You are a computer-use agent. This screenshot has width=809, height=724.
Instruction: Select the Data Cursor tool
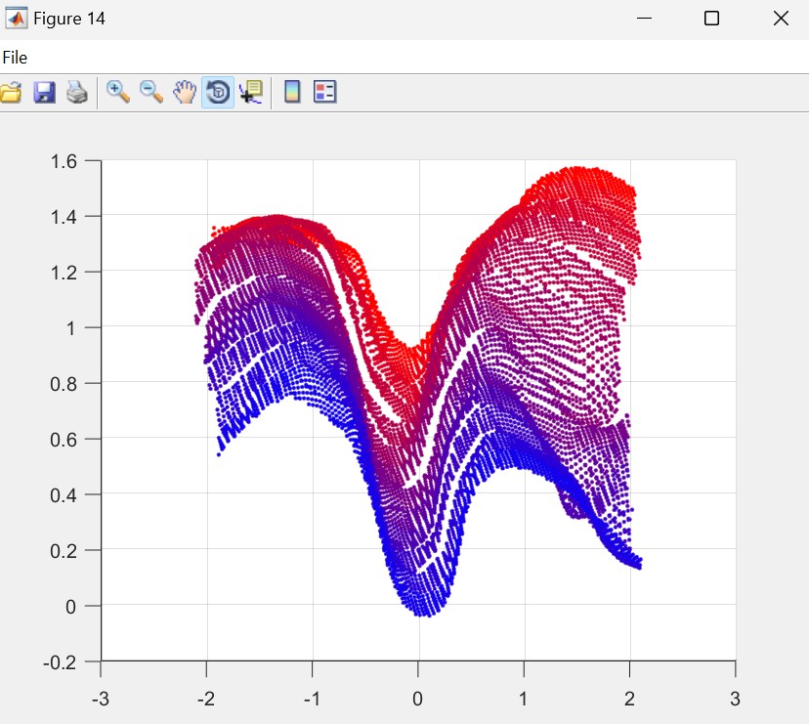pos(251,93)
